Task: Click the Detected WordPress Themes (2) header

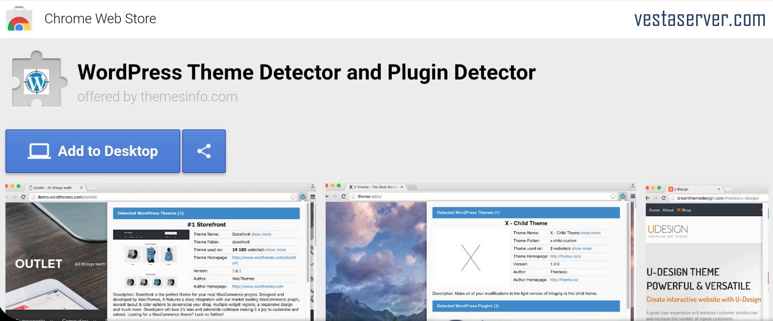Action: tap(206, 213)
